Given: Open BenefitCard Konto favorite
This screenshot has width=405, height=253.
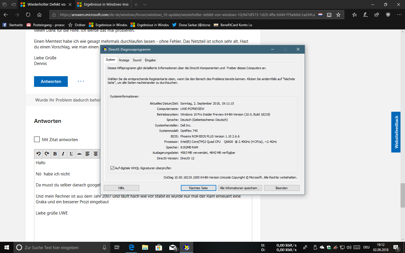Looking at the screenshot, I should pos(233,25).
